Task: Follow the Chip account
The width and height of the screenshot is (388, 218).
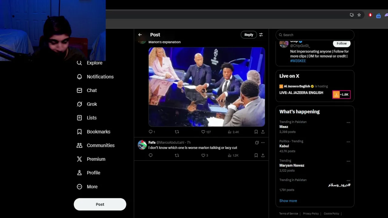Action: 341,43
